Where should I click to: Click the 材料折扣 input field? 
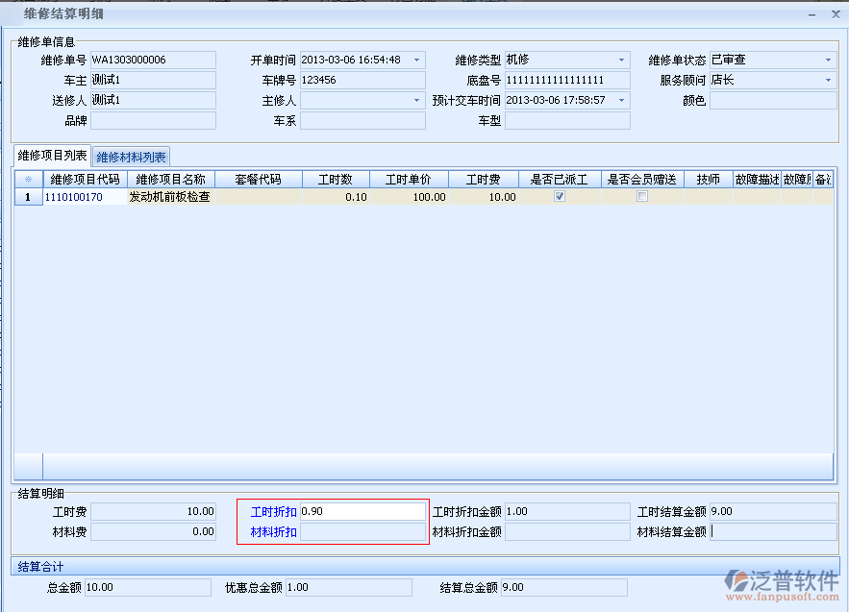coord(362,532)
